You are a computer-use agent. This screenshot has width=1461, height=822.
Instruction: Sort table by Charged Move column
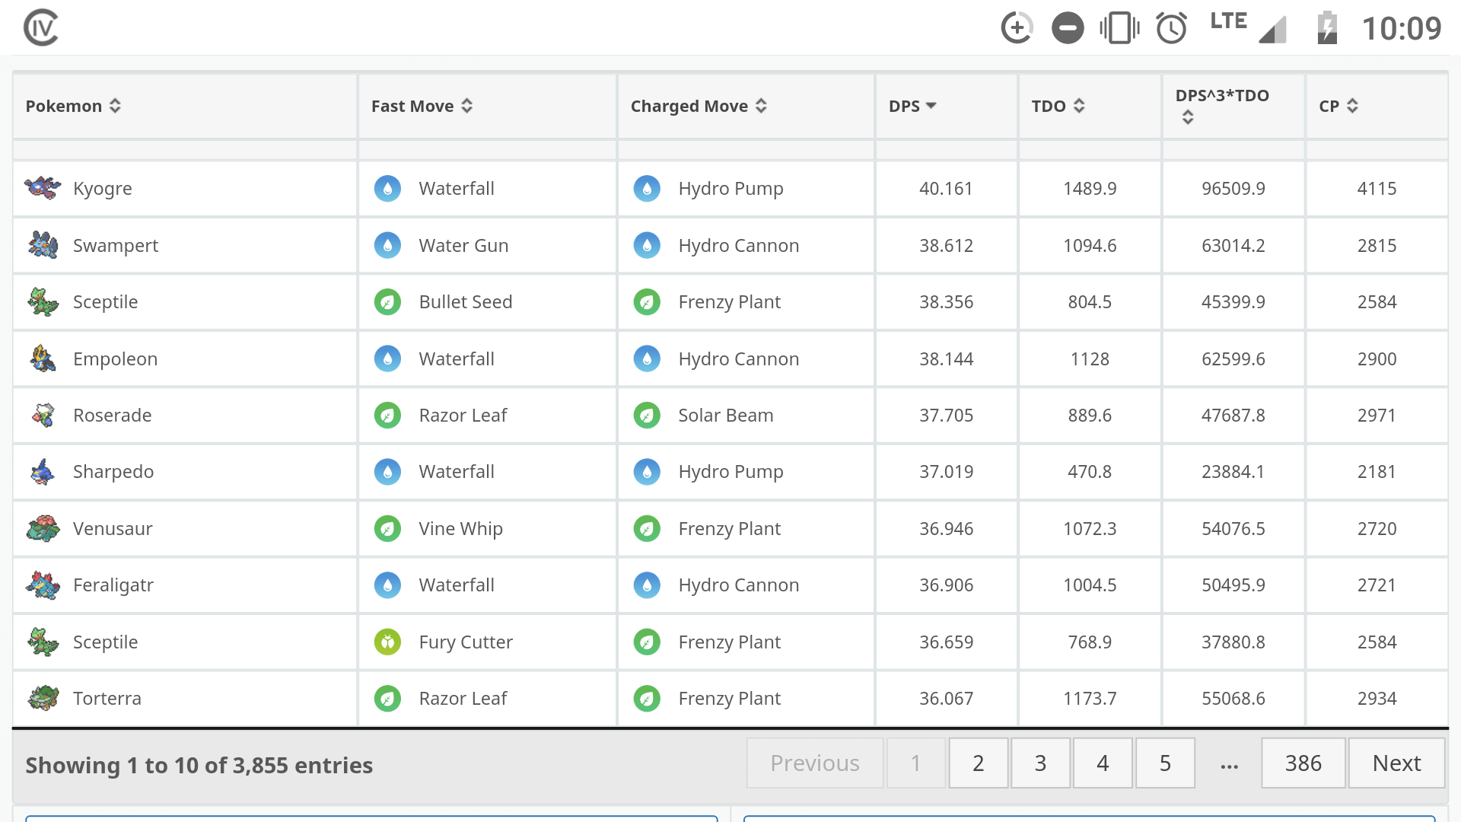pyautogui.click(x=746, y=106)
